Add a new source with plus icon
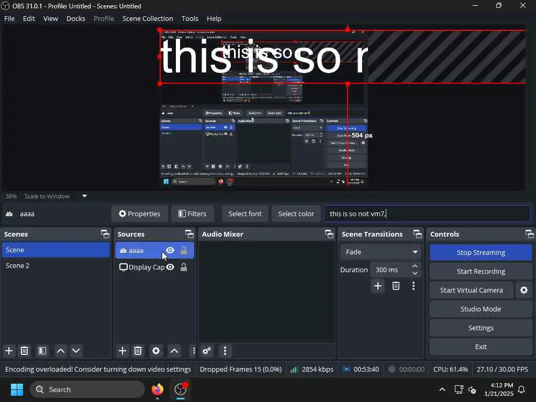This screenshot has height=402, width=536. [122, 351]
